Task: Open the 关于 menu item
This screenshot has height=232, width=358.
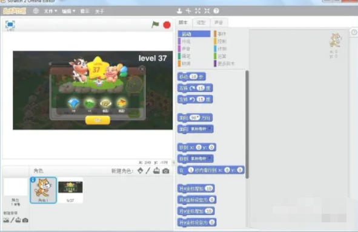Action: (x=99, y=11)
